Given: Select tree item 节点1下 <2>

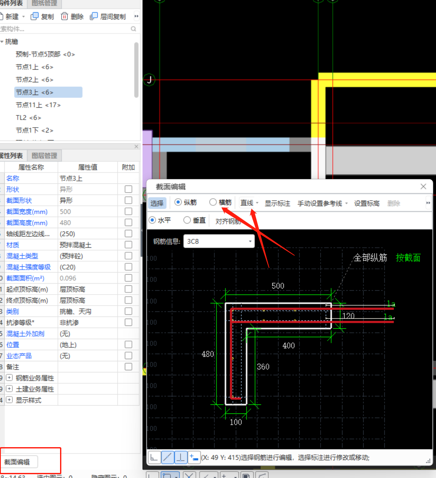Looking at the screenshot, I should (x=35, y=131).
